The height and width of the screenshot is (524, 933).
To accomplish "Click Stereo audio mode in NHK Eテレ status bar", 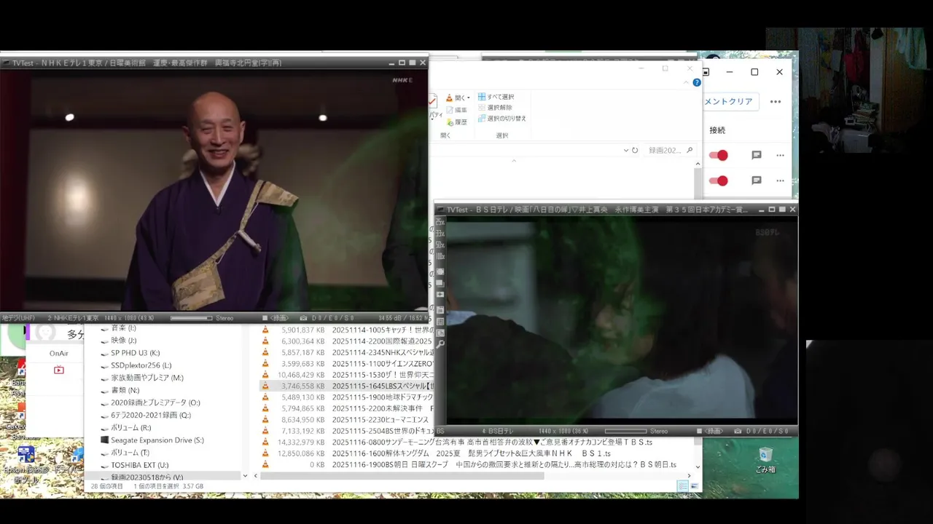I will (x=225, y=318).
